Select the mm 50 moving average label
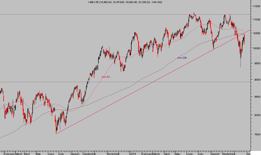 [x=106, y=77]
